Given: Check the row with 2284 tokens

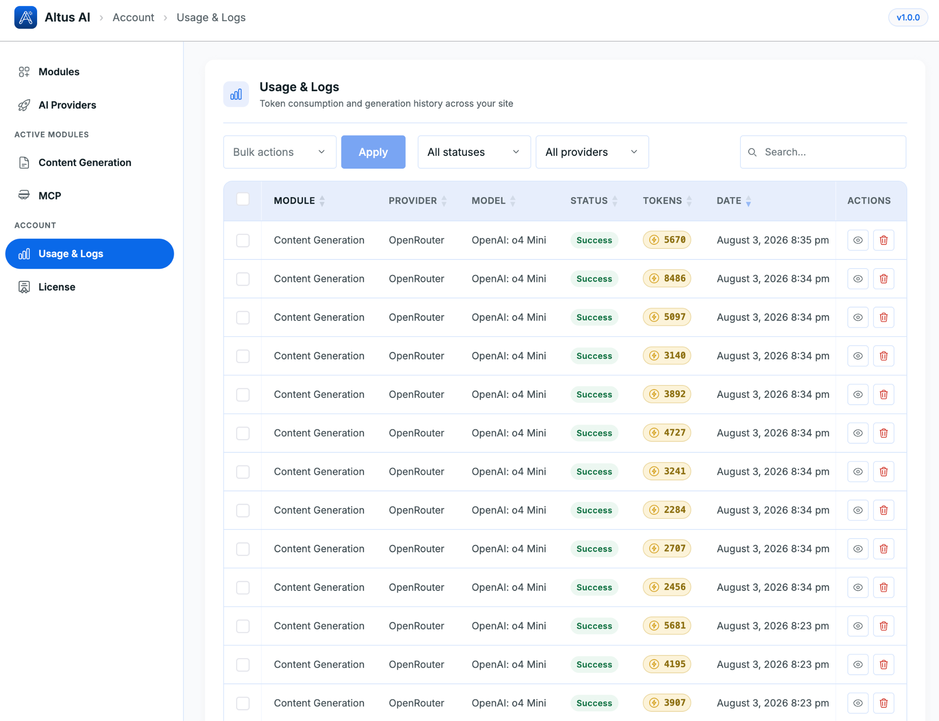Looking at the screenshot, I should click(x=243, y=511).
